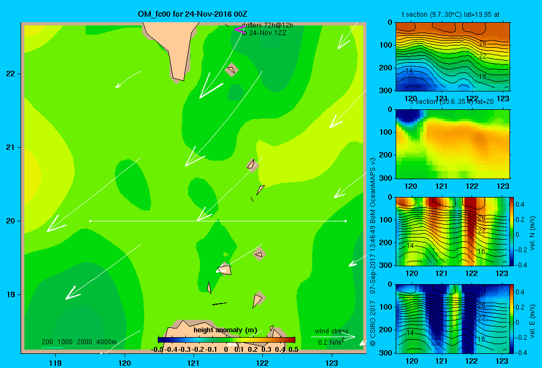Click the title 'OM_fc00 for 24-Nov-2016 00Z'
Viewport: 542px width, 368px height.
[x=192, y=14]
